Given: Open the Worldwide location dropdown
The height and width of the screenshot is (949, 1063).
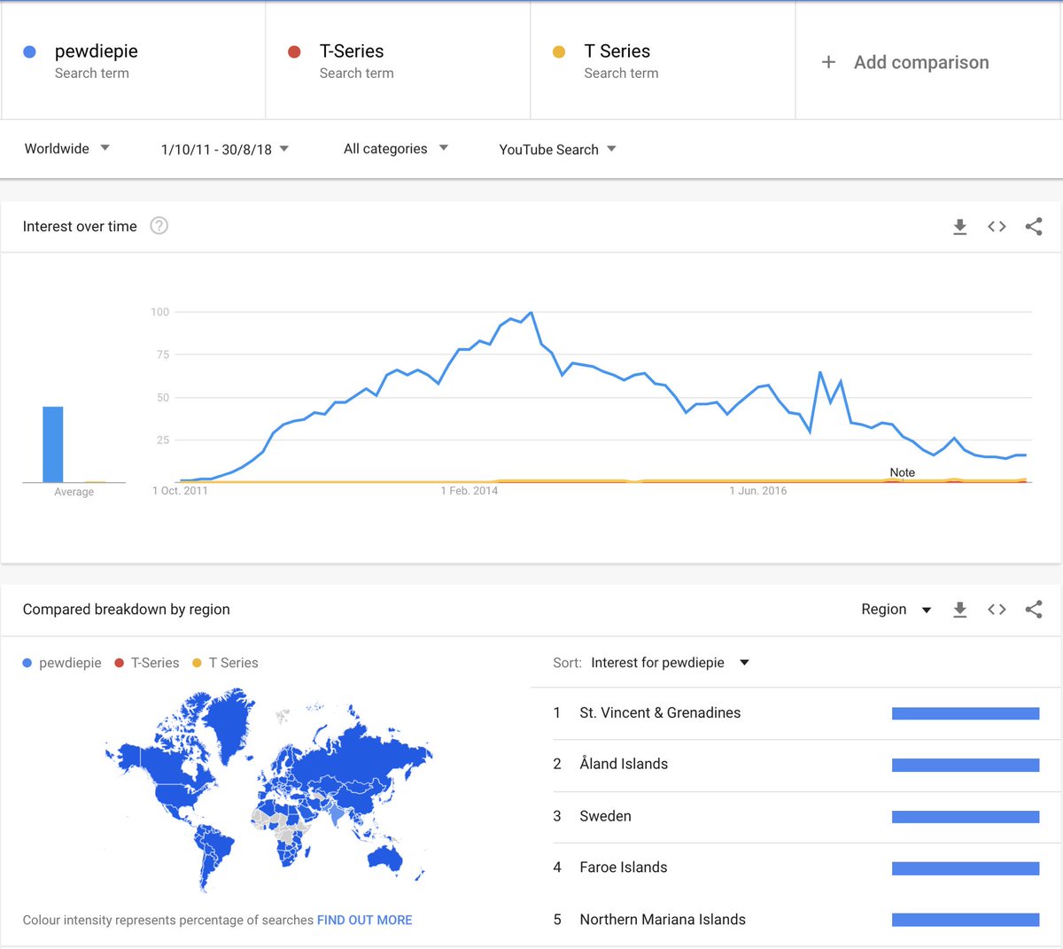Looking at the screenshot, I should point(67,149).
